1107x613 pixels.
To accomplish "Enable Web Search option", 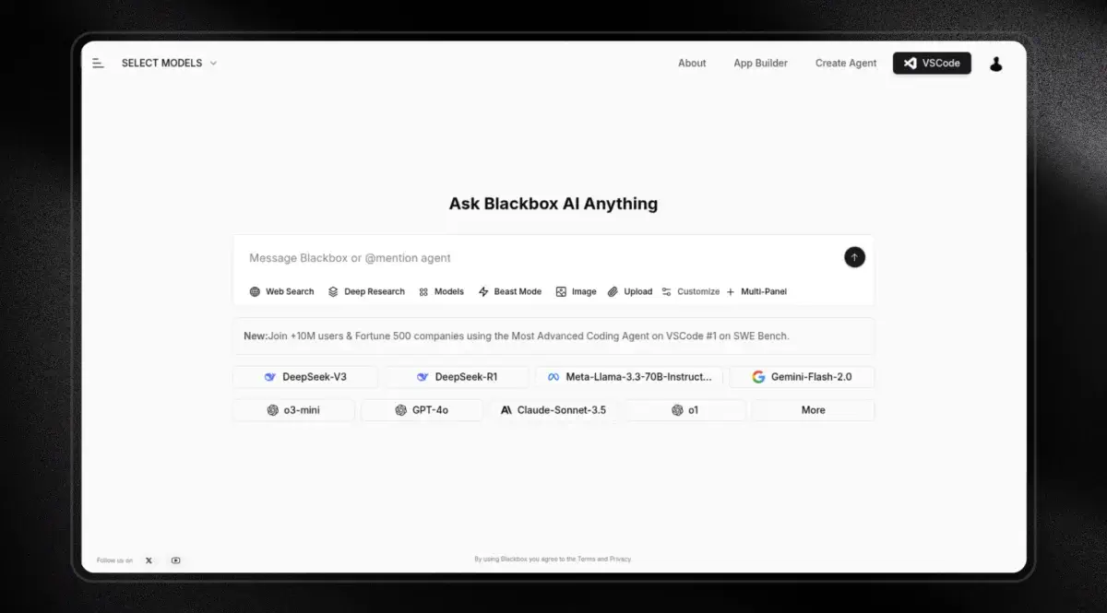I will tap(281, 291).
